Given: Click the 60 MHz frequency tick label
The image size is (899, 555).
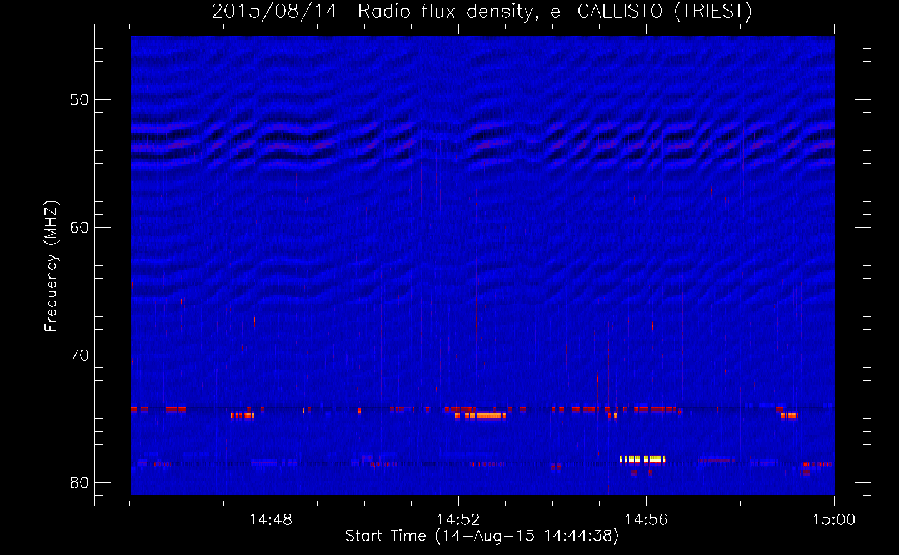Looking at the screenshot, I should click(x=79, y=228).
